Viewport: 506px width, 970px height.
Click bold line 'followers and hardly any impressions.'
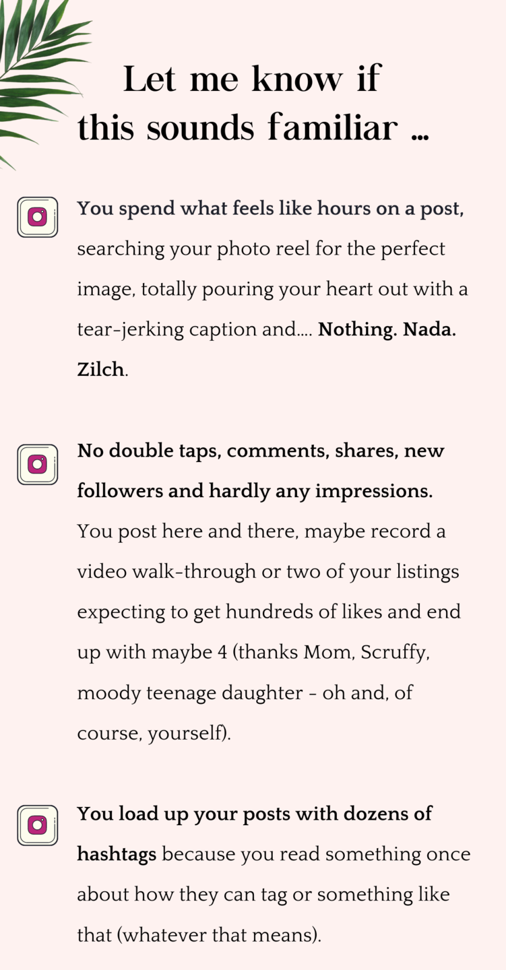[x=255, y=492]
